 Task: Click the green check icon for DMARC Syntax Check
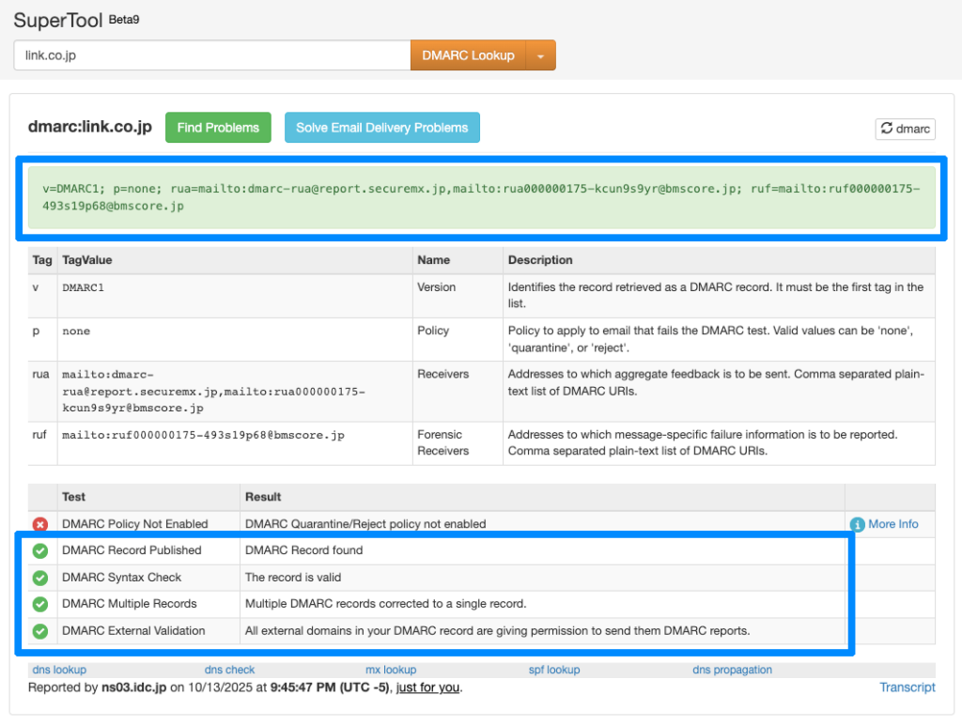(x=40, y=578)
